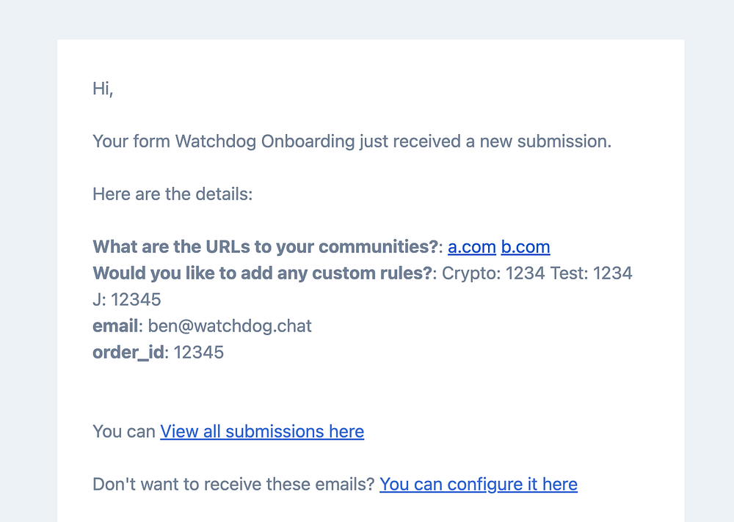Click the J: 12345 rule line
Image resolution: width=734 pixels, height=522 pixels.
tap(126, 300)
